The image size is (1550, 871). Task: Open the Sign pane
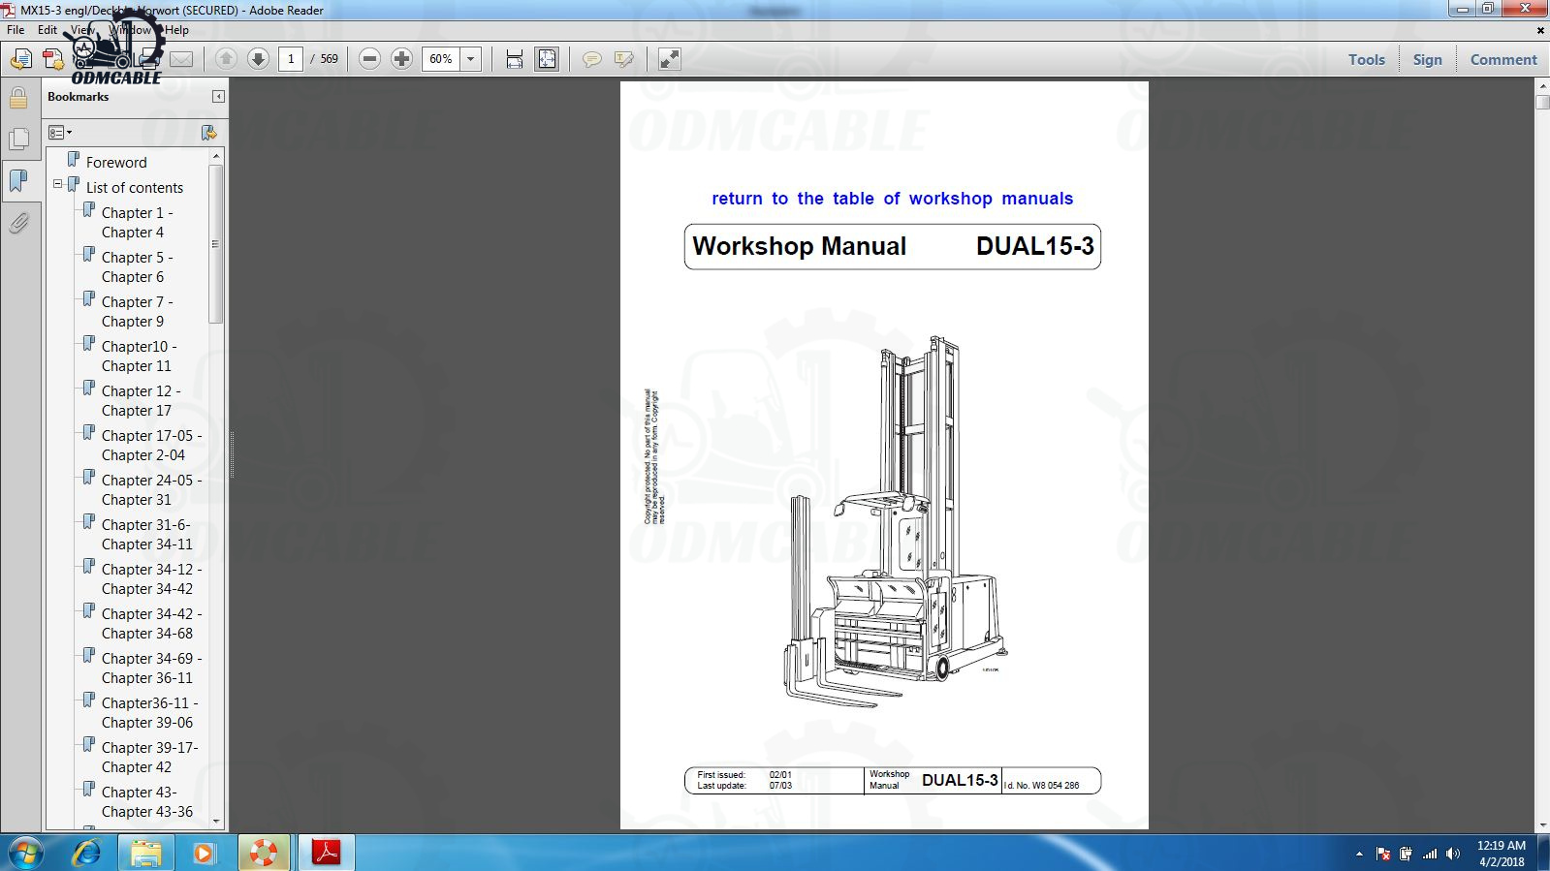(1427, 60)
